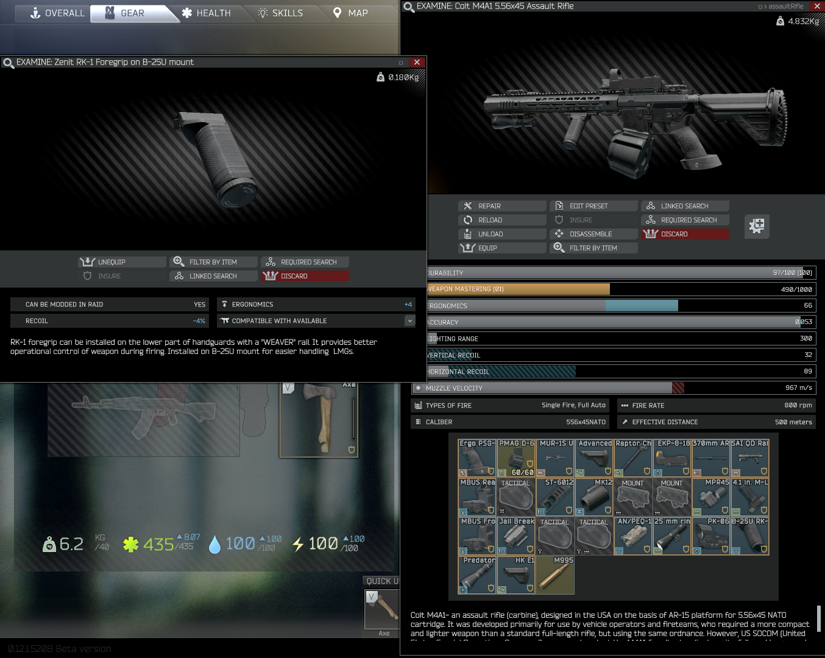Click the Predator flashlight icon

[x=477, y=575]
